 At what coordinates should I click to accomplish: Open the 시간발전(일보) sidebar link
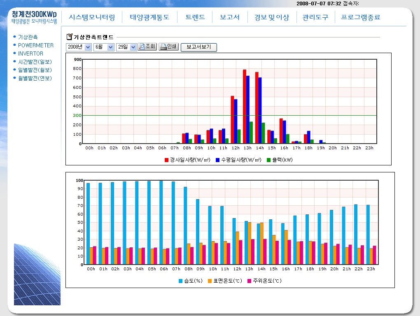coord(35,62)
